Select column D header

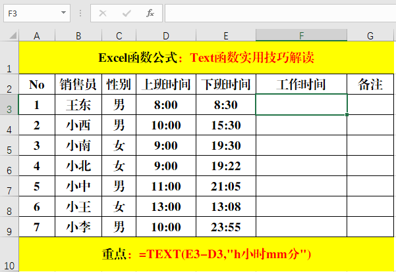(x=166, y=35)
